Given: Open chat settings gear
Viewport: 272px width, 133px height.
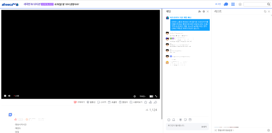Looking at the screenshot, I should (x=204, y=12).
